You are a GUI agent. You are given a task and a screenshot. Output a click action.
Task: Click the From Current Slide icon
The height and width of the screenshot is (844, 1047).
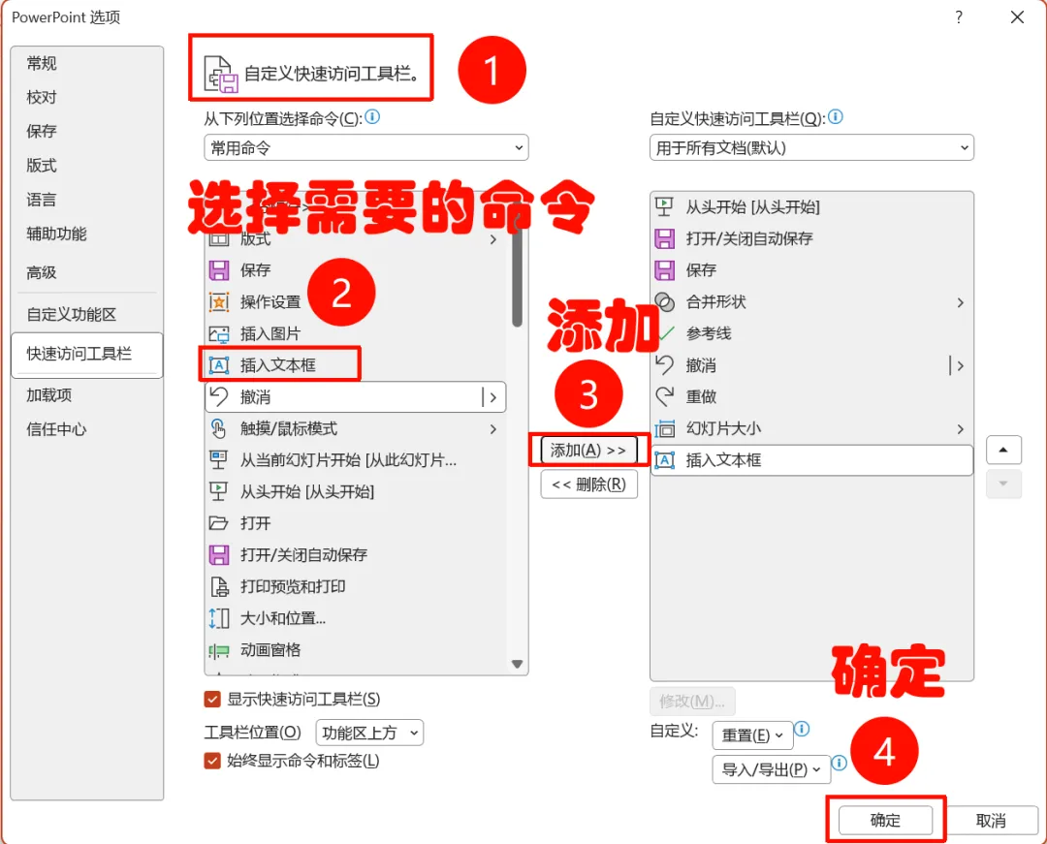219,459
